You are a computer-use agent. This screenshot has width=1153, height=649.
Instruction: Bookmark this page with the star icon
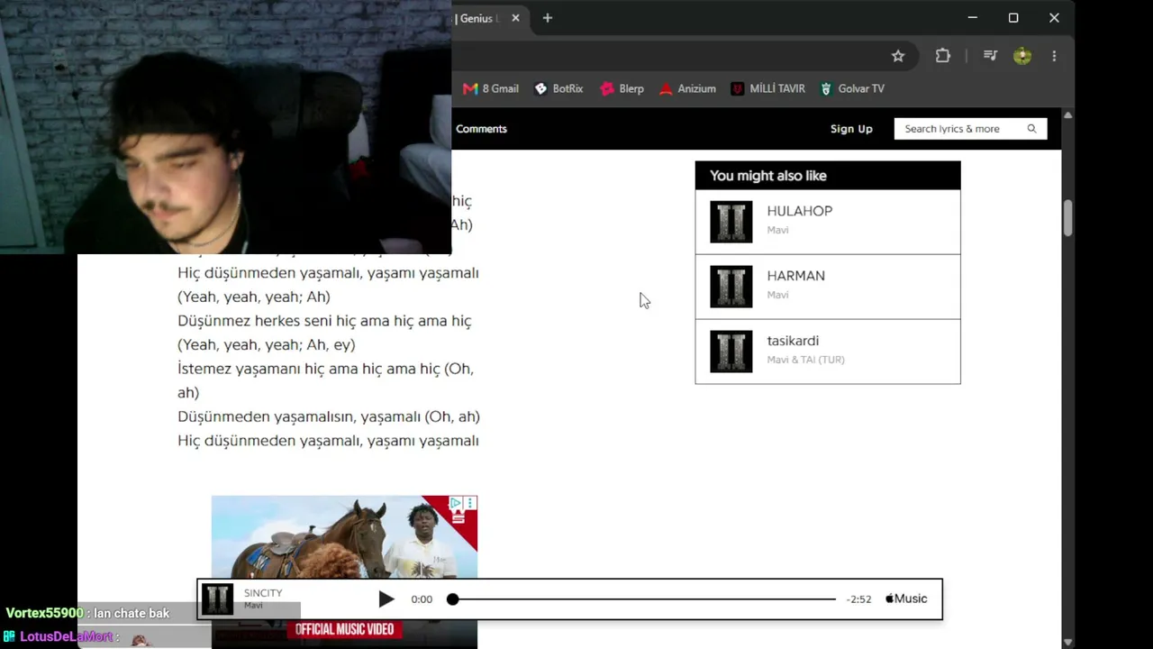898,56
